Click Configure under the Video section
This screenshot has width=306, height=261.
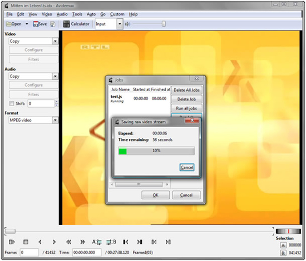coord(33,50)
